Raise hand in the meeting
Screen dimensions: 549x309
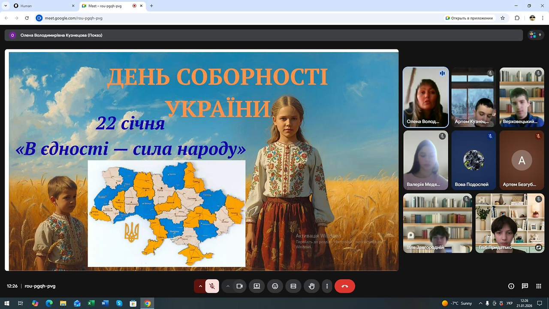point(312,286)
